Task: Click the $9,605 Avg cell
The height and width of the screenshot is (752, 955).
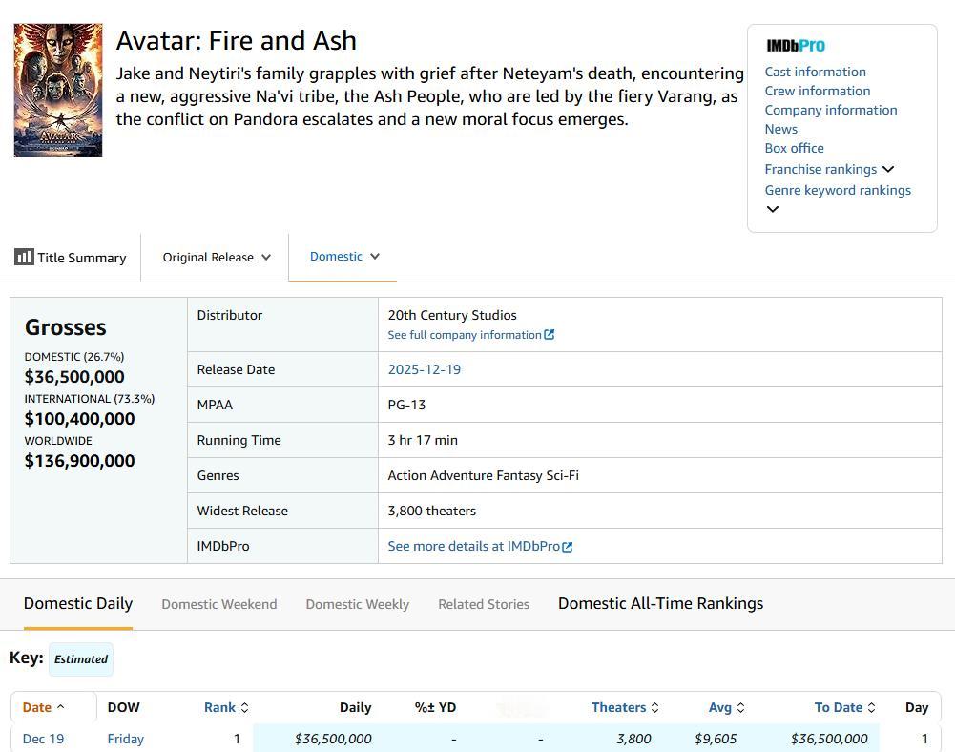Action: click(x=716, y=739)
